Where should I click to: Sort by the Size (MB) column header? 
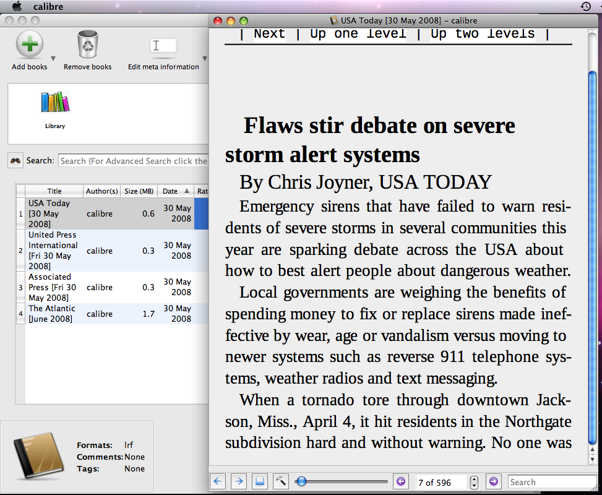(x=139, y=191)
